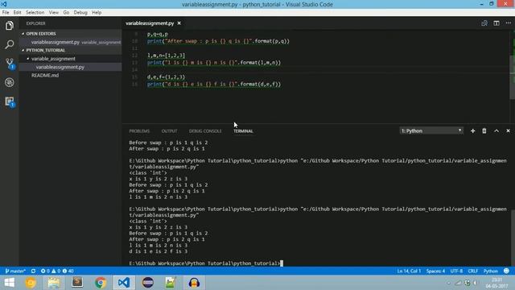Open the Extensions view in activity bar
Viewport: 515px width, 290px height.
tap(10, 101)
